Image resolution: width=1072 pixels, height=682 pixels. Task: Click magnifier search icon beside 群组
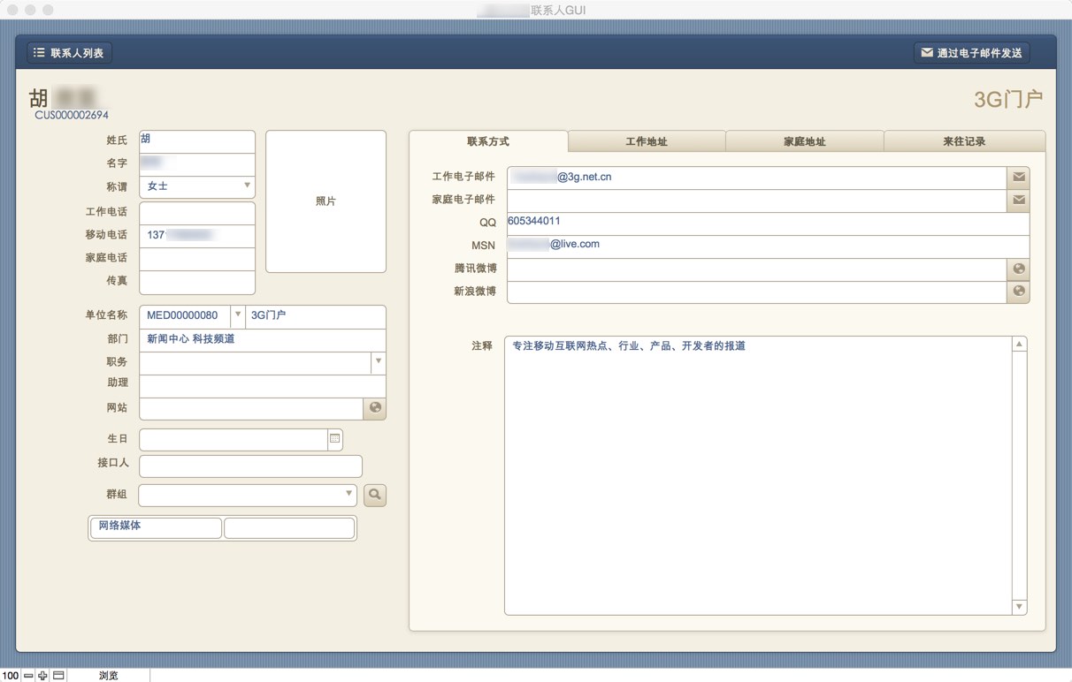pyautogui.click(x=375, y=495)
